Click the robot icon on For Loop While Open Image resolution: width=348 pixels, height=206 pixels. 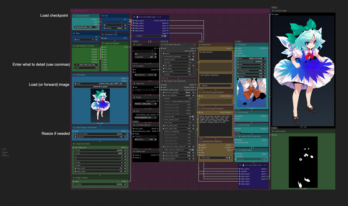coord(137,17)
